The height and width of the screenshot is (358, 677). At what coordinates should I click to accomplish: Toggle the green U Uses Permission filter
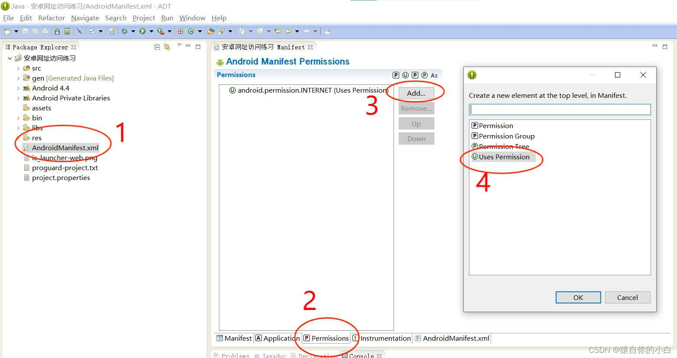tap(405, 75)
